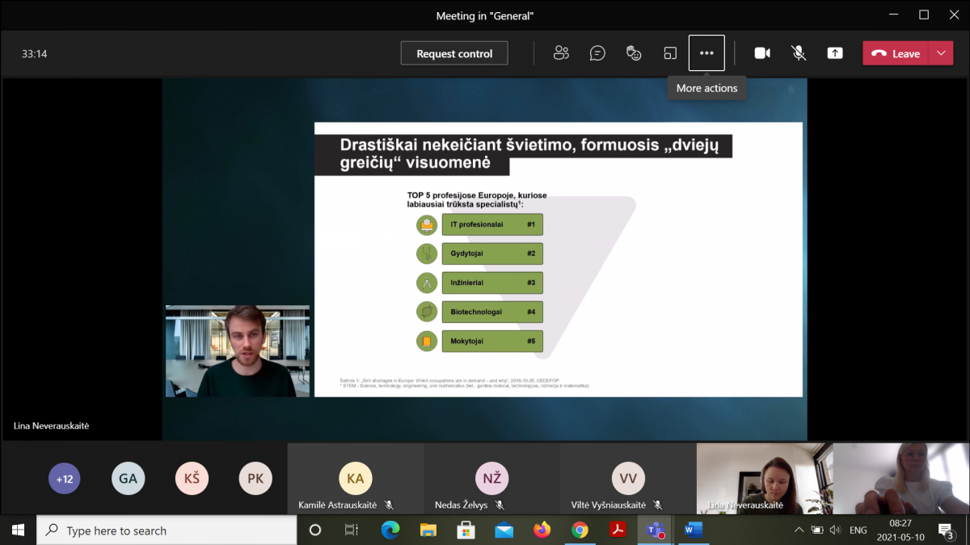Show hidden system tray icons
Viewport: 970px width, 545px height.
(799, 530)
